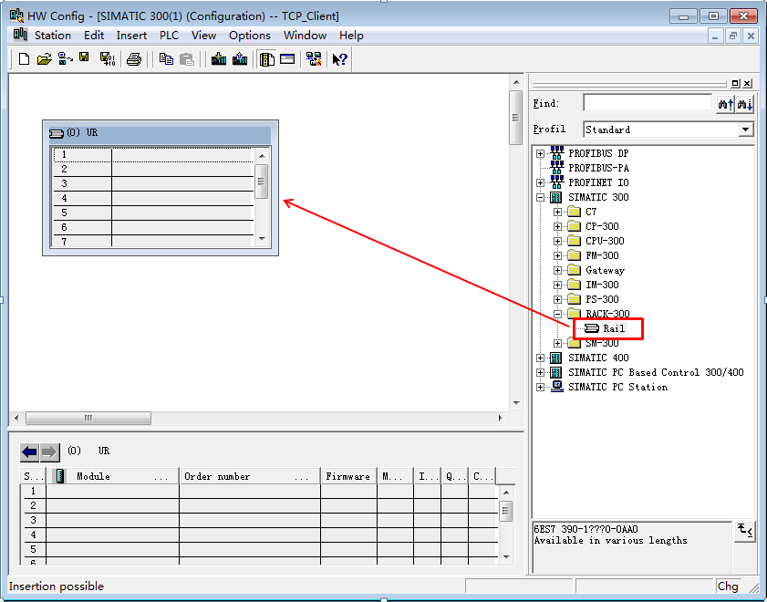Click station view horizontal scrollbar thumb
Screen dimensions: 767x602
88,418
